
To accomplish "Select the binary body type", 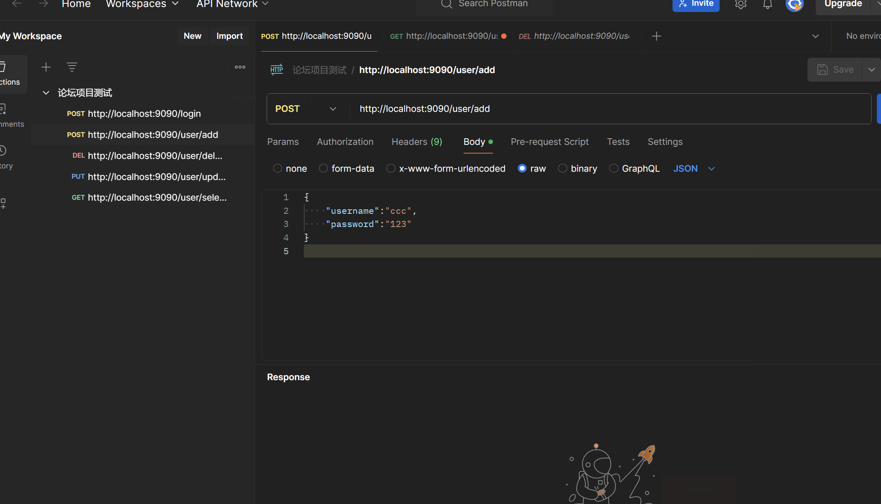I will 563,168.
